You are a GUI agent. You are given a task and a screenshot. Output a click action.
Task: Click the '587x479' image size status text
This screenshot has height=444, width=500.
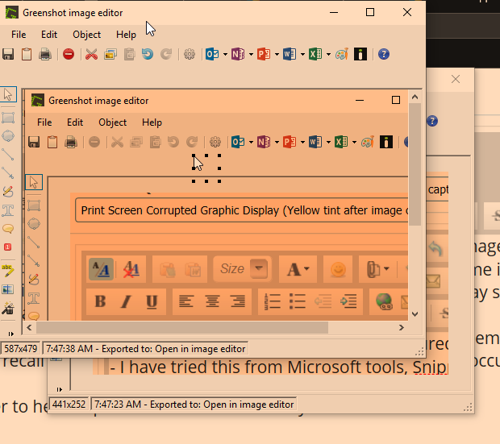click(21, 349)
